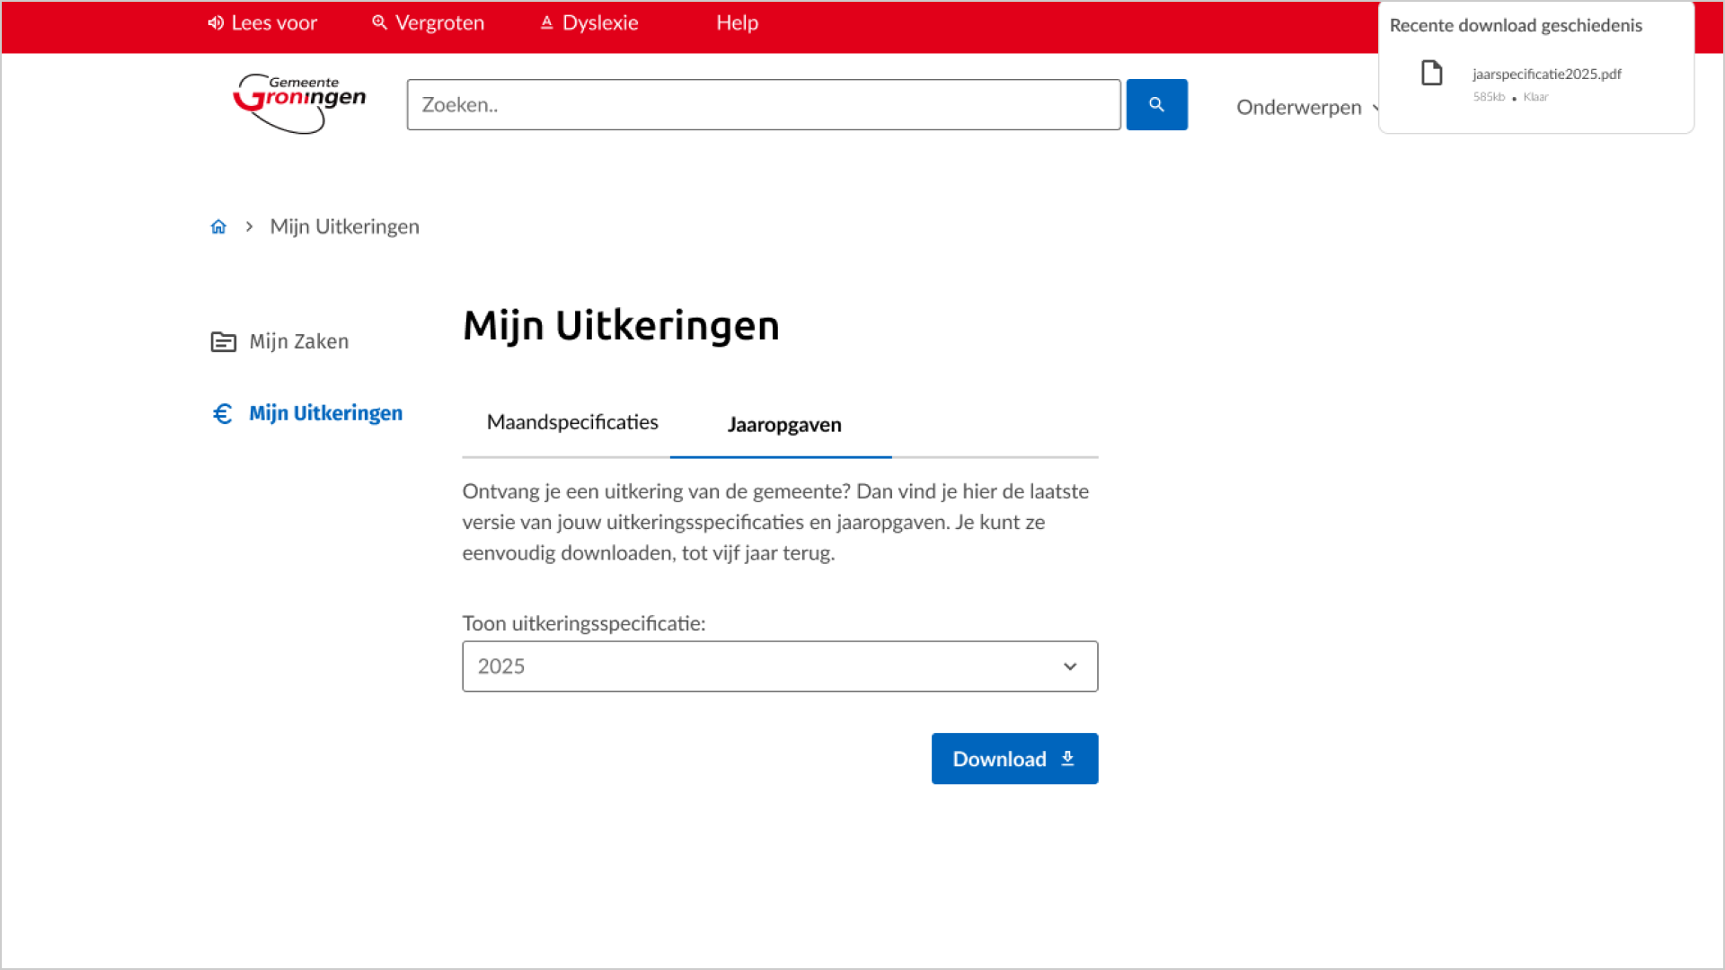Click the Vergroten magnifier icon

click(379, 22)
